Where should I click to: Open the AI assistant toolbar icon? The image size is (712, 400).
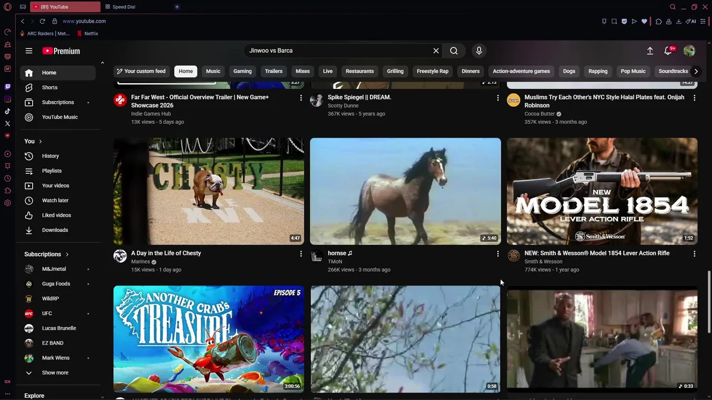pyautogui.click(x=691, y=21)
